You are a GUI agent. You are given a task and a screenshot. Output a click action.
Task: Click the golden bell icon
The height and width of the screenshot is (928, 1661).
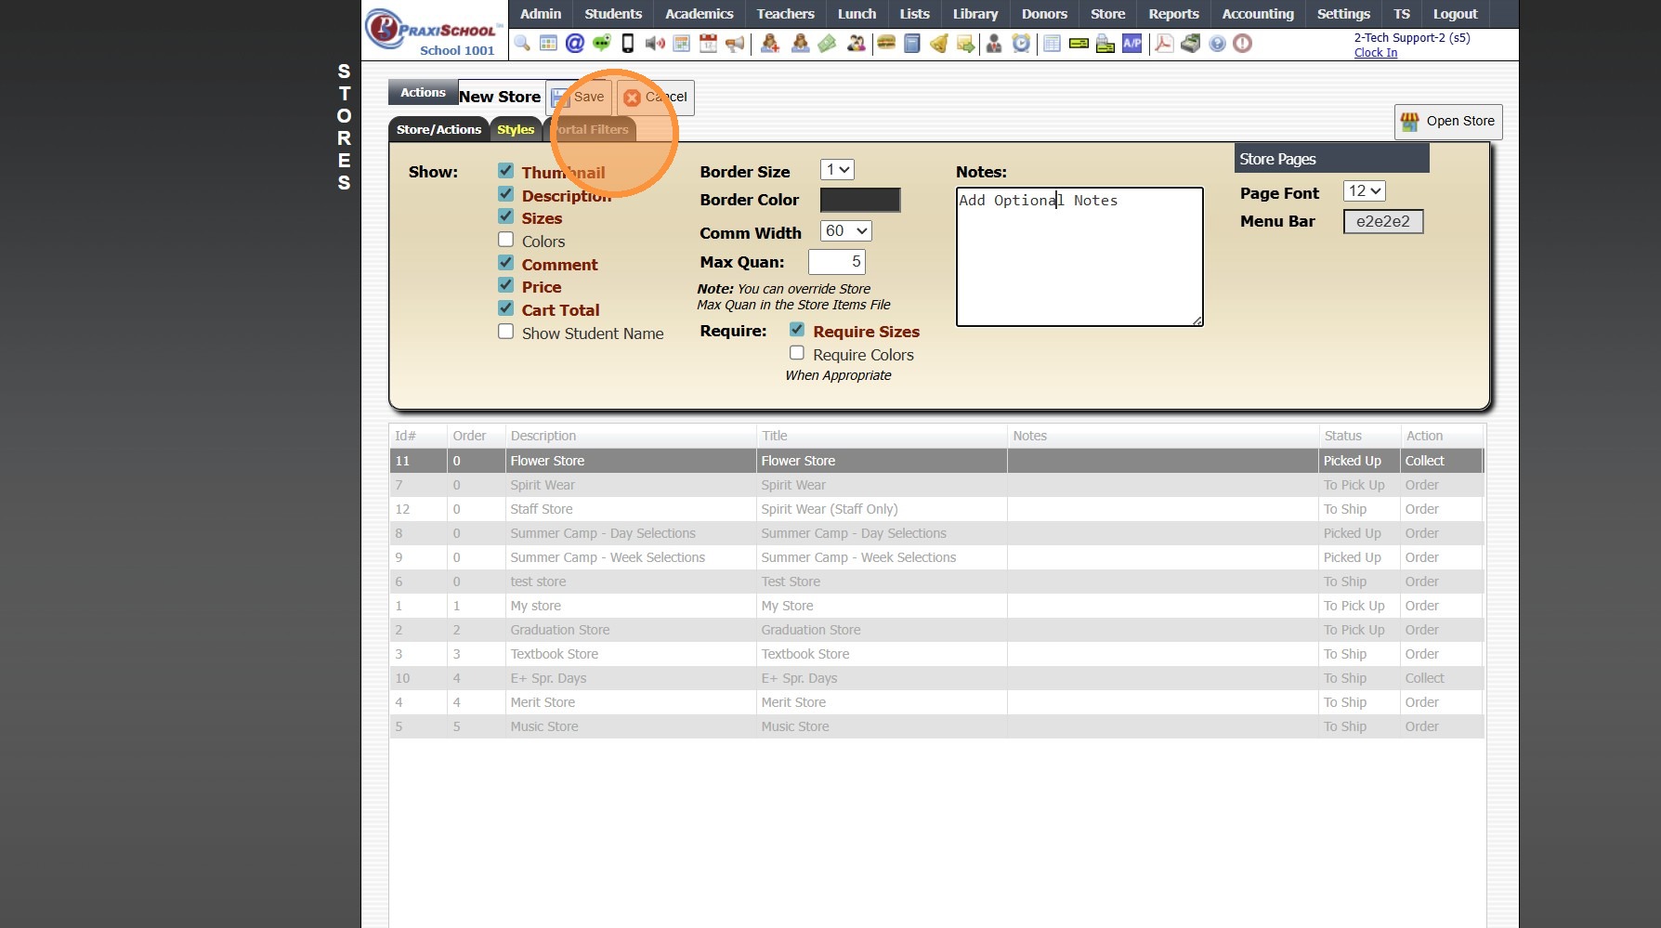(939, 43)
